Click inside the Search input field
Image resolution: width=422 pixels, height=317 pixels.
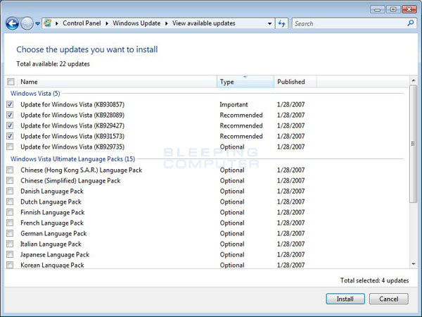[348, 23]
